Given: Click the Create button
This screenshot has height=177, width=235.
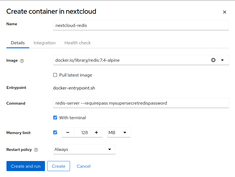Looking at the screenshot, I should (58, 166).
